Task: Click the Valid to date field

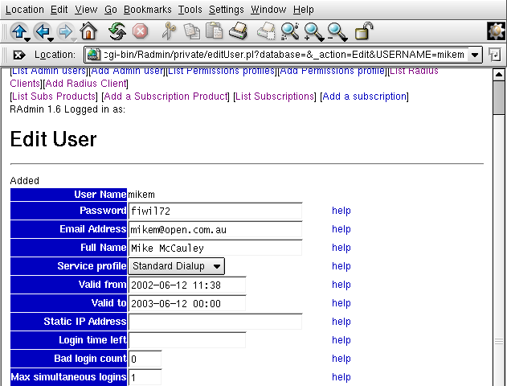Action: [x=187, y=303]
